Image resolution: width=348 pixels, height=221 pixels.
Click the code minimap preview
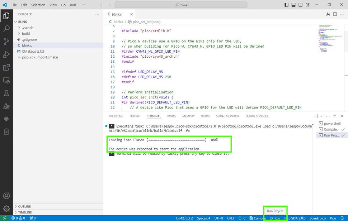pos(330,39)
